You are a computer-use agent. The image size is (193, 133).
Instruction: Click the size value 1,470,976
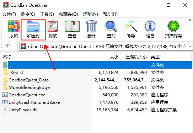(108, 102)
